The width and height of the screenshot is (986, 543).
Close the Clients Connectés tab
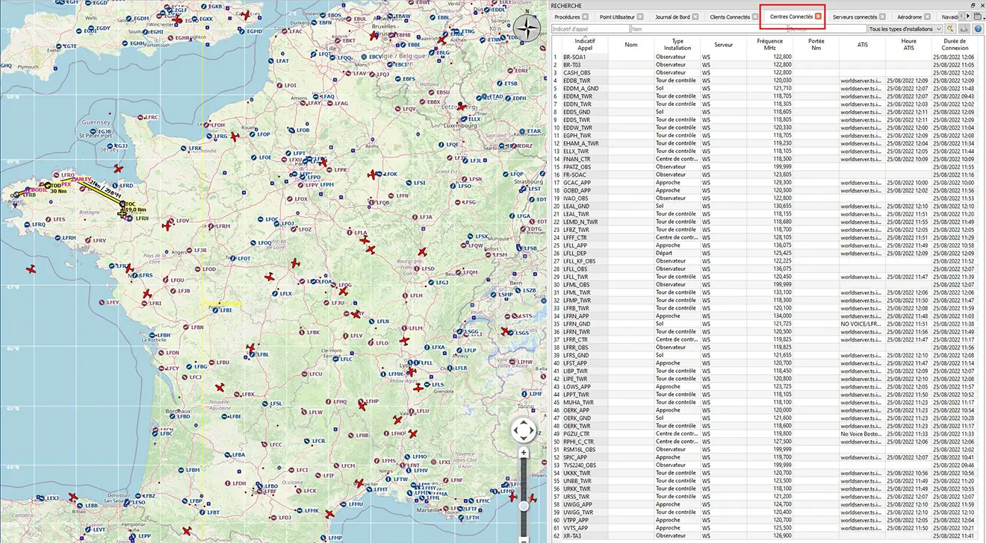754,16
